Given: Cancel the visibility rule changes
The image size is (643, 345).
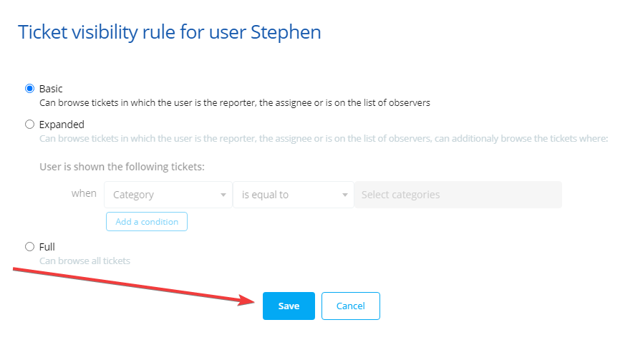Looking at the screenshot, I should tap(351, 306).
